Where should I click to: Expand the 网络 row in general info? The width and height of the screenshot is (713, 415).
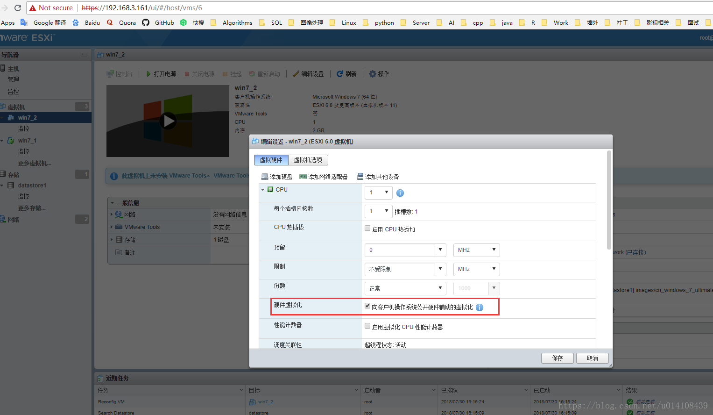click(112, 215)
